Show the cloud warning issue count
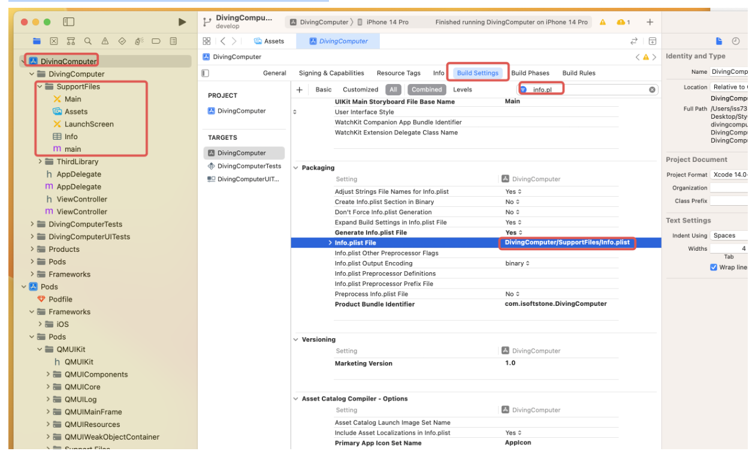749x451 pixels. click(623, 22)
